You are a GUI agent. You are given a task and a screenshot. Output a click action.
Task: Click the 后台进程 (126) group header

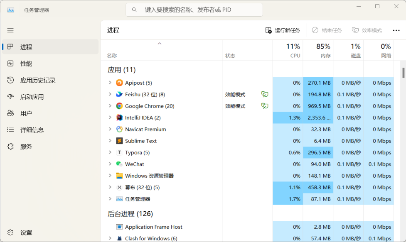pyautogui.click(x=130, y=214)
